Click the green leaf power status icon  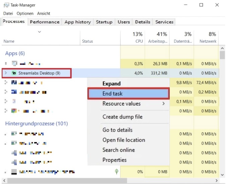pyautogui.click(x=116, y=172)
